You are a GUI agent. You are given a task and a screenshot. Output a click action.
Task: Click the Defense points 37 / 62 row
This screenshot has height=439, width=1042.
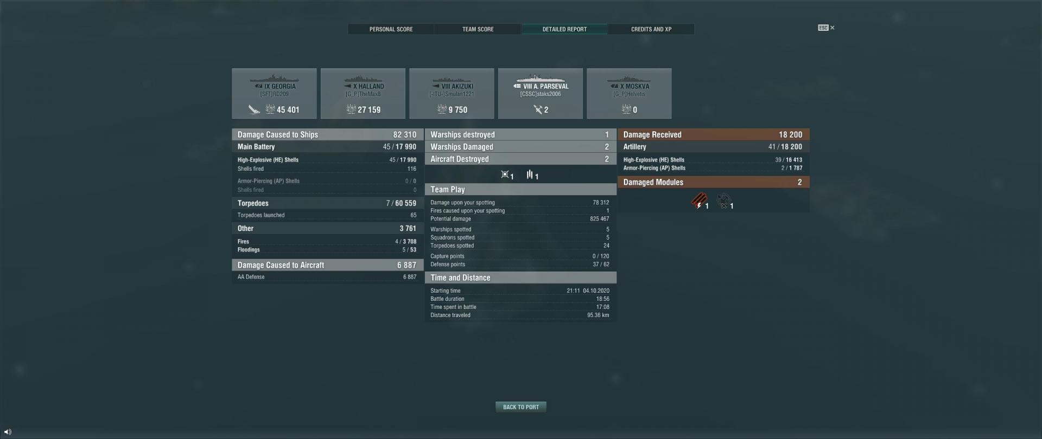(x=520, y=264)
